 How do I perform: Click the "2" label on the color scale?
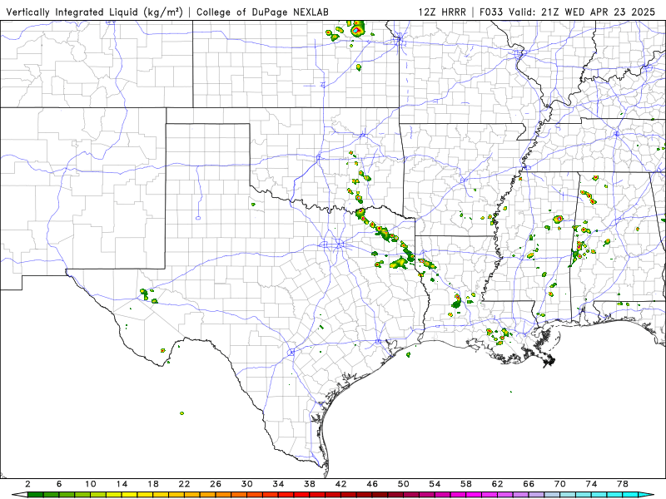[28, 484]
